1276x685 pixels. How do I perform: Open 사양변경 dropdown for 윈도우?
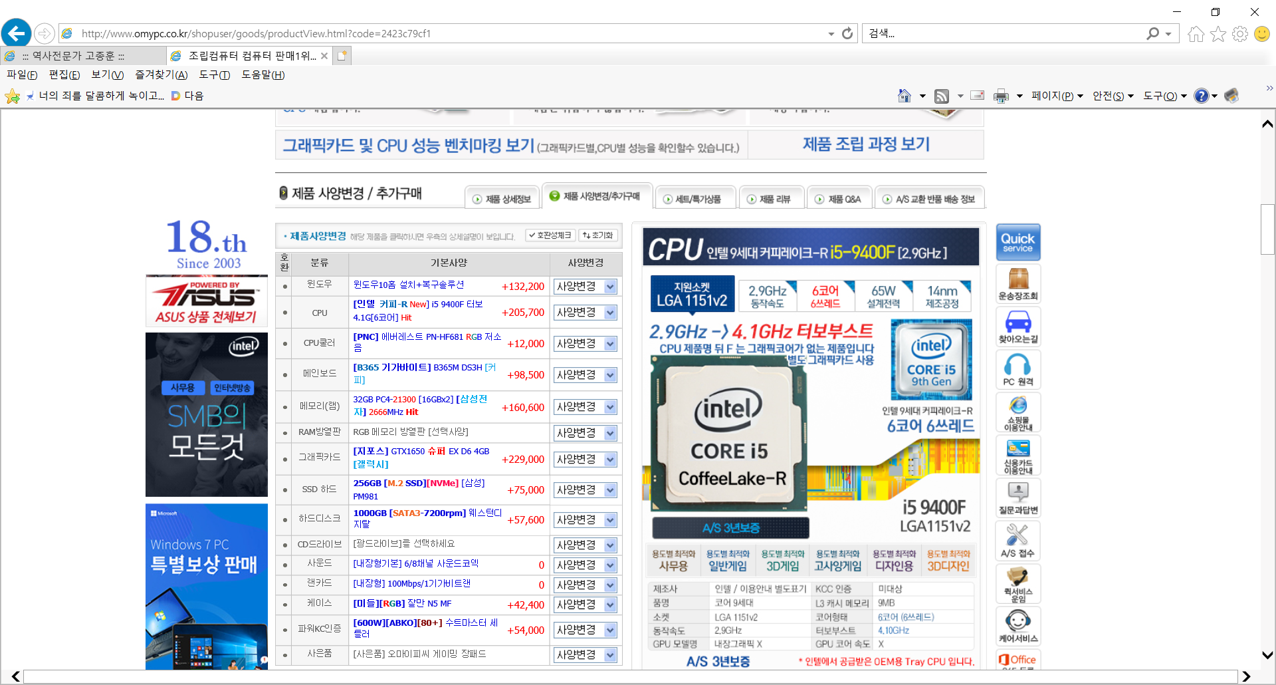click(x=585, y=287)
